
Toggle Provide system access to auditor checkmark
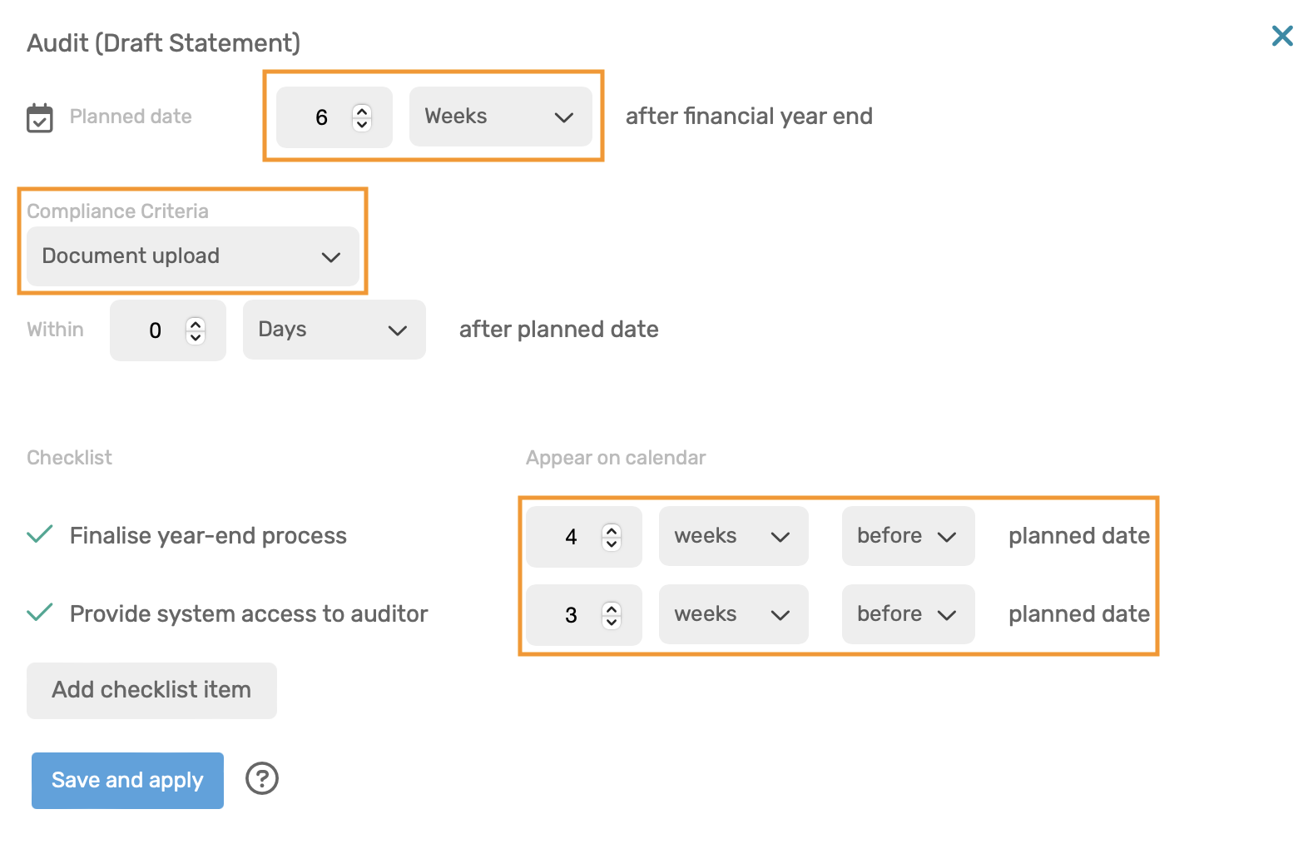40,613
